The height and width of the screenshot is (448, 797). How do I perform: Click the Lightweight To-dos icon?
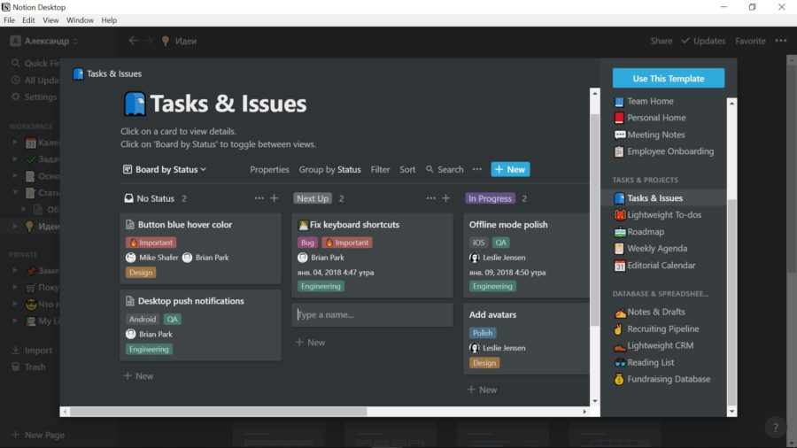tap(620, 215)
